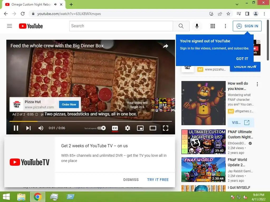
Task: Open the I Got MYSELF video title
Action: pos(239,188)
